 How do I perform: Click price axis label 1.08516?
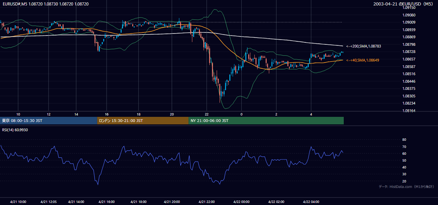pos(409,74)
